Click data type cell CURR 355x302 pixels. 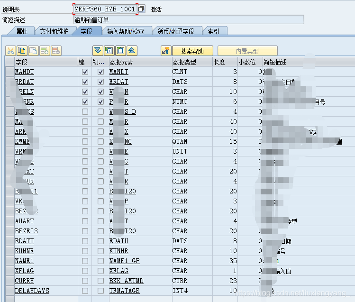(180, 281)
